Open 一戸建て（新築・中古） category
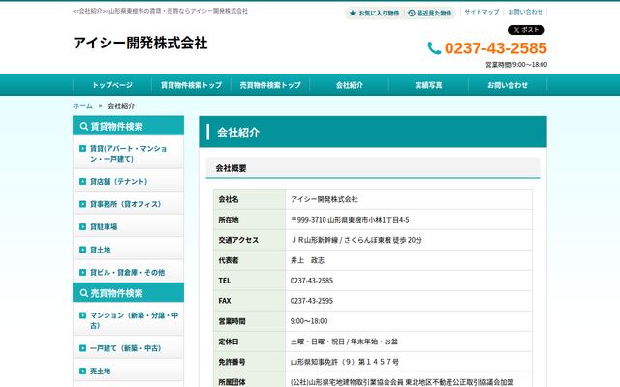This screenshot has height=387, width=620. pos(128,348)
